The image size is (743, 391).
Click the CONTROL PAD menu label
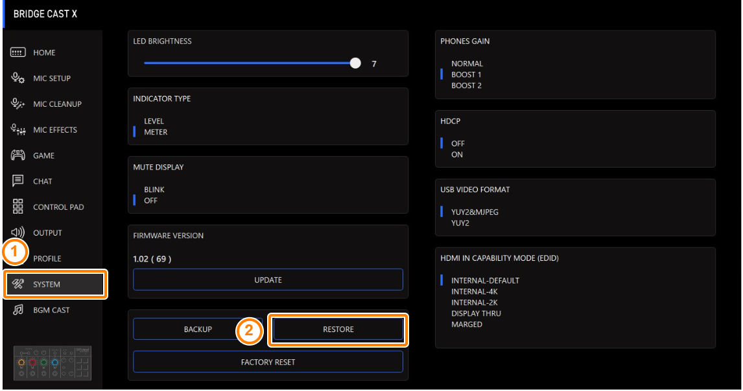pos(58,207)
